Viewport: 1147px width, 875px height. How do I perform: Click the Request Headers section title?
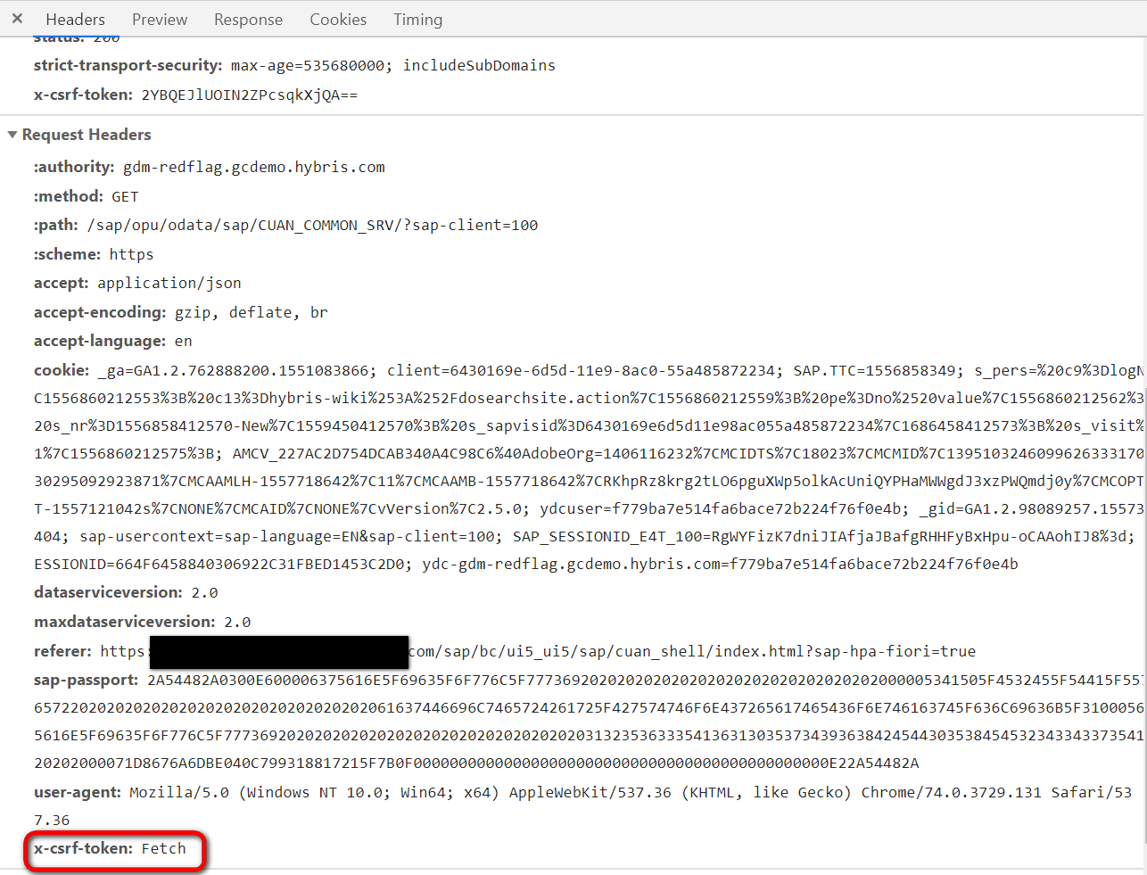coord(87,135)
